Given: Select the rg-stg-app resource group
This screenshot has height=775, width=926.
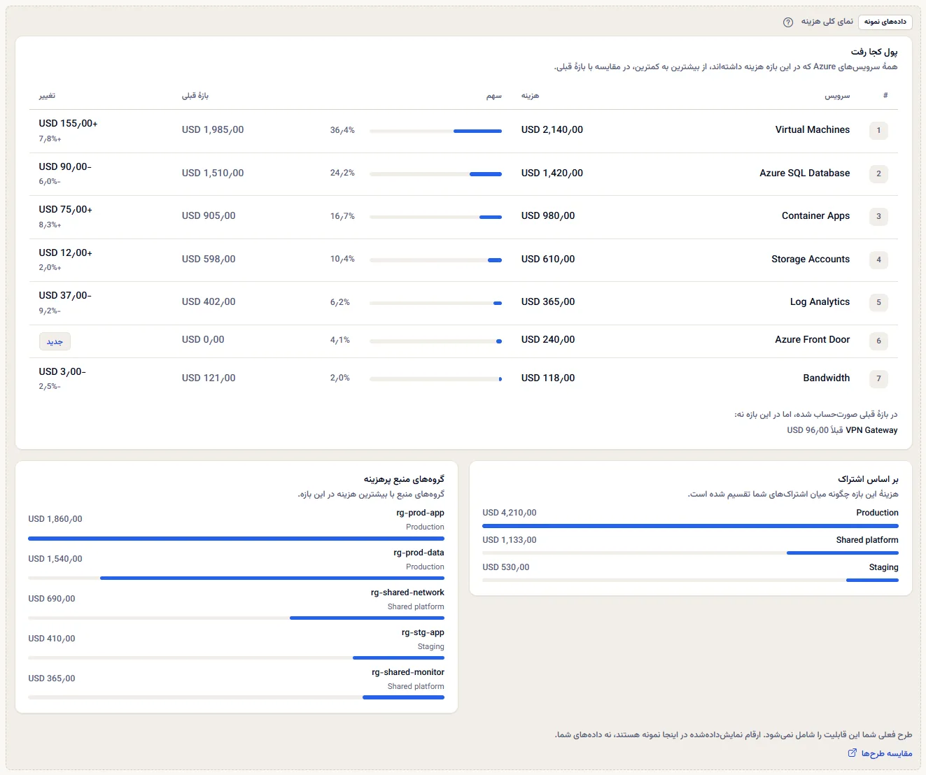Looking at the screenshot, I should coord(423,632).
